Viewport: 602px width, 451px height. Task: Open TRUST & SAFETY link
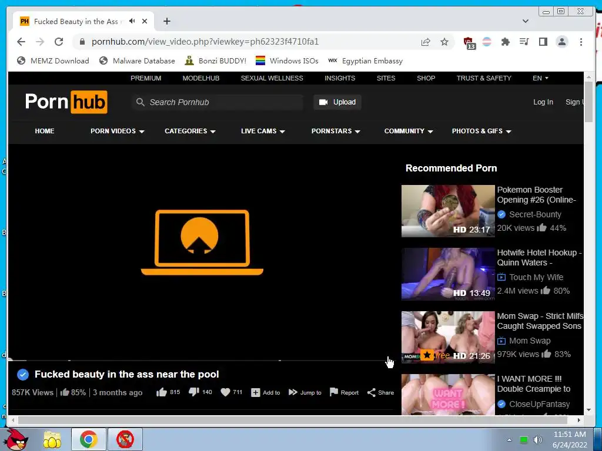484,78
